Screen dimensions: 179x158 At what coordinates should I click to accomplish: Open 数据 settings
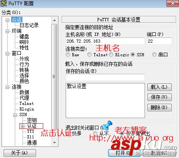[x=24, y=92]
